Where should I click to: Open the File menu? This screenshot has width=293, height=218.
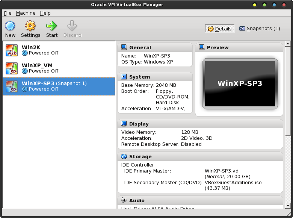tap(8, 13)
